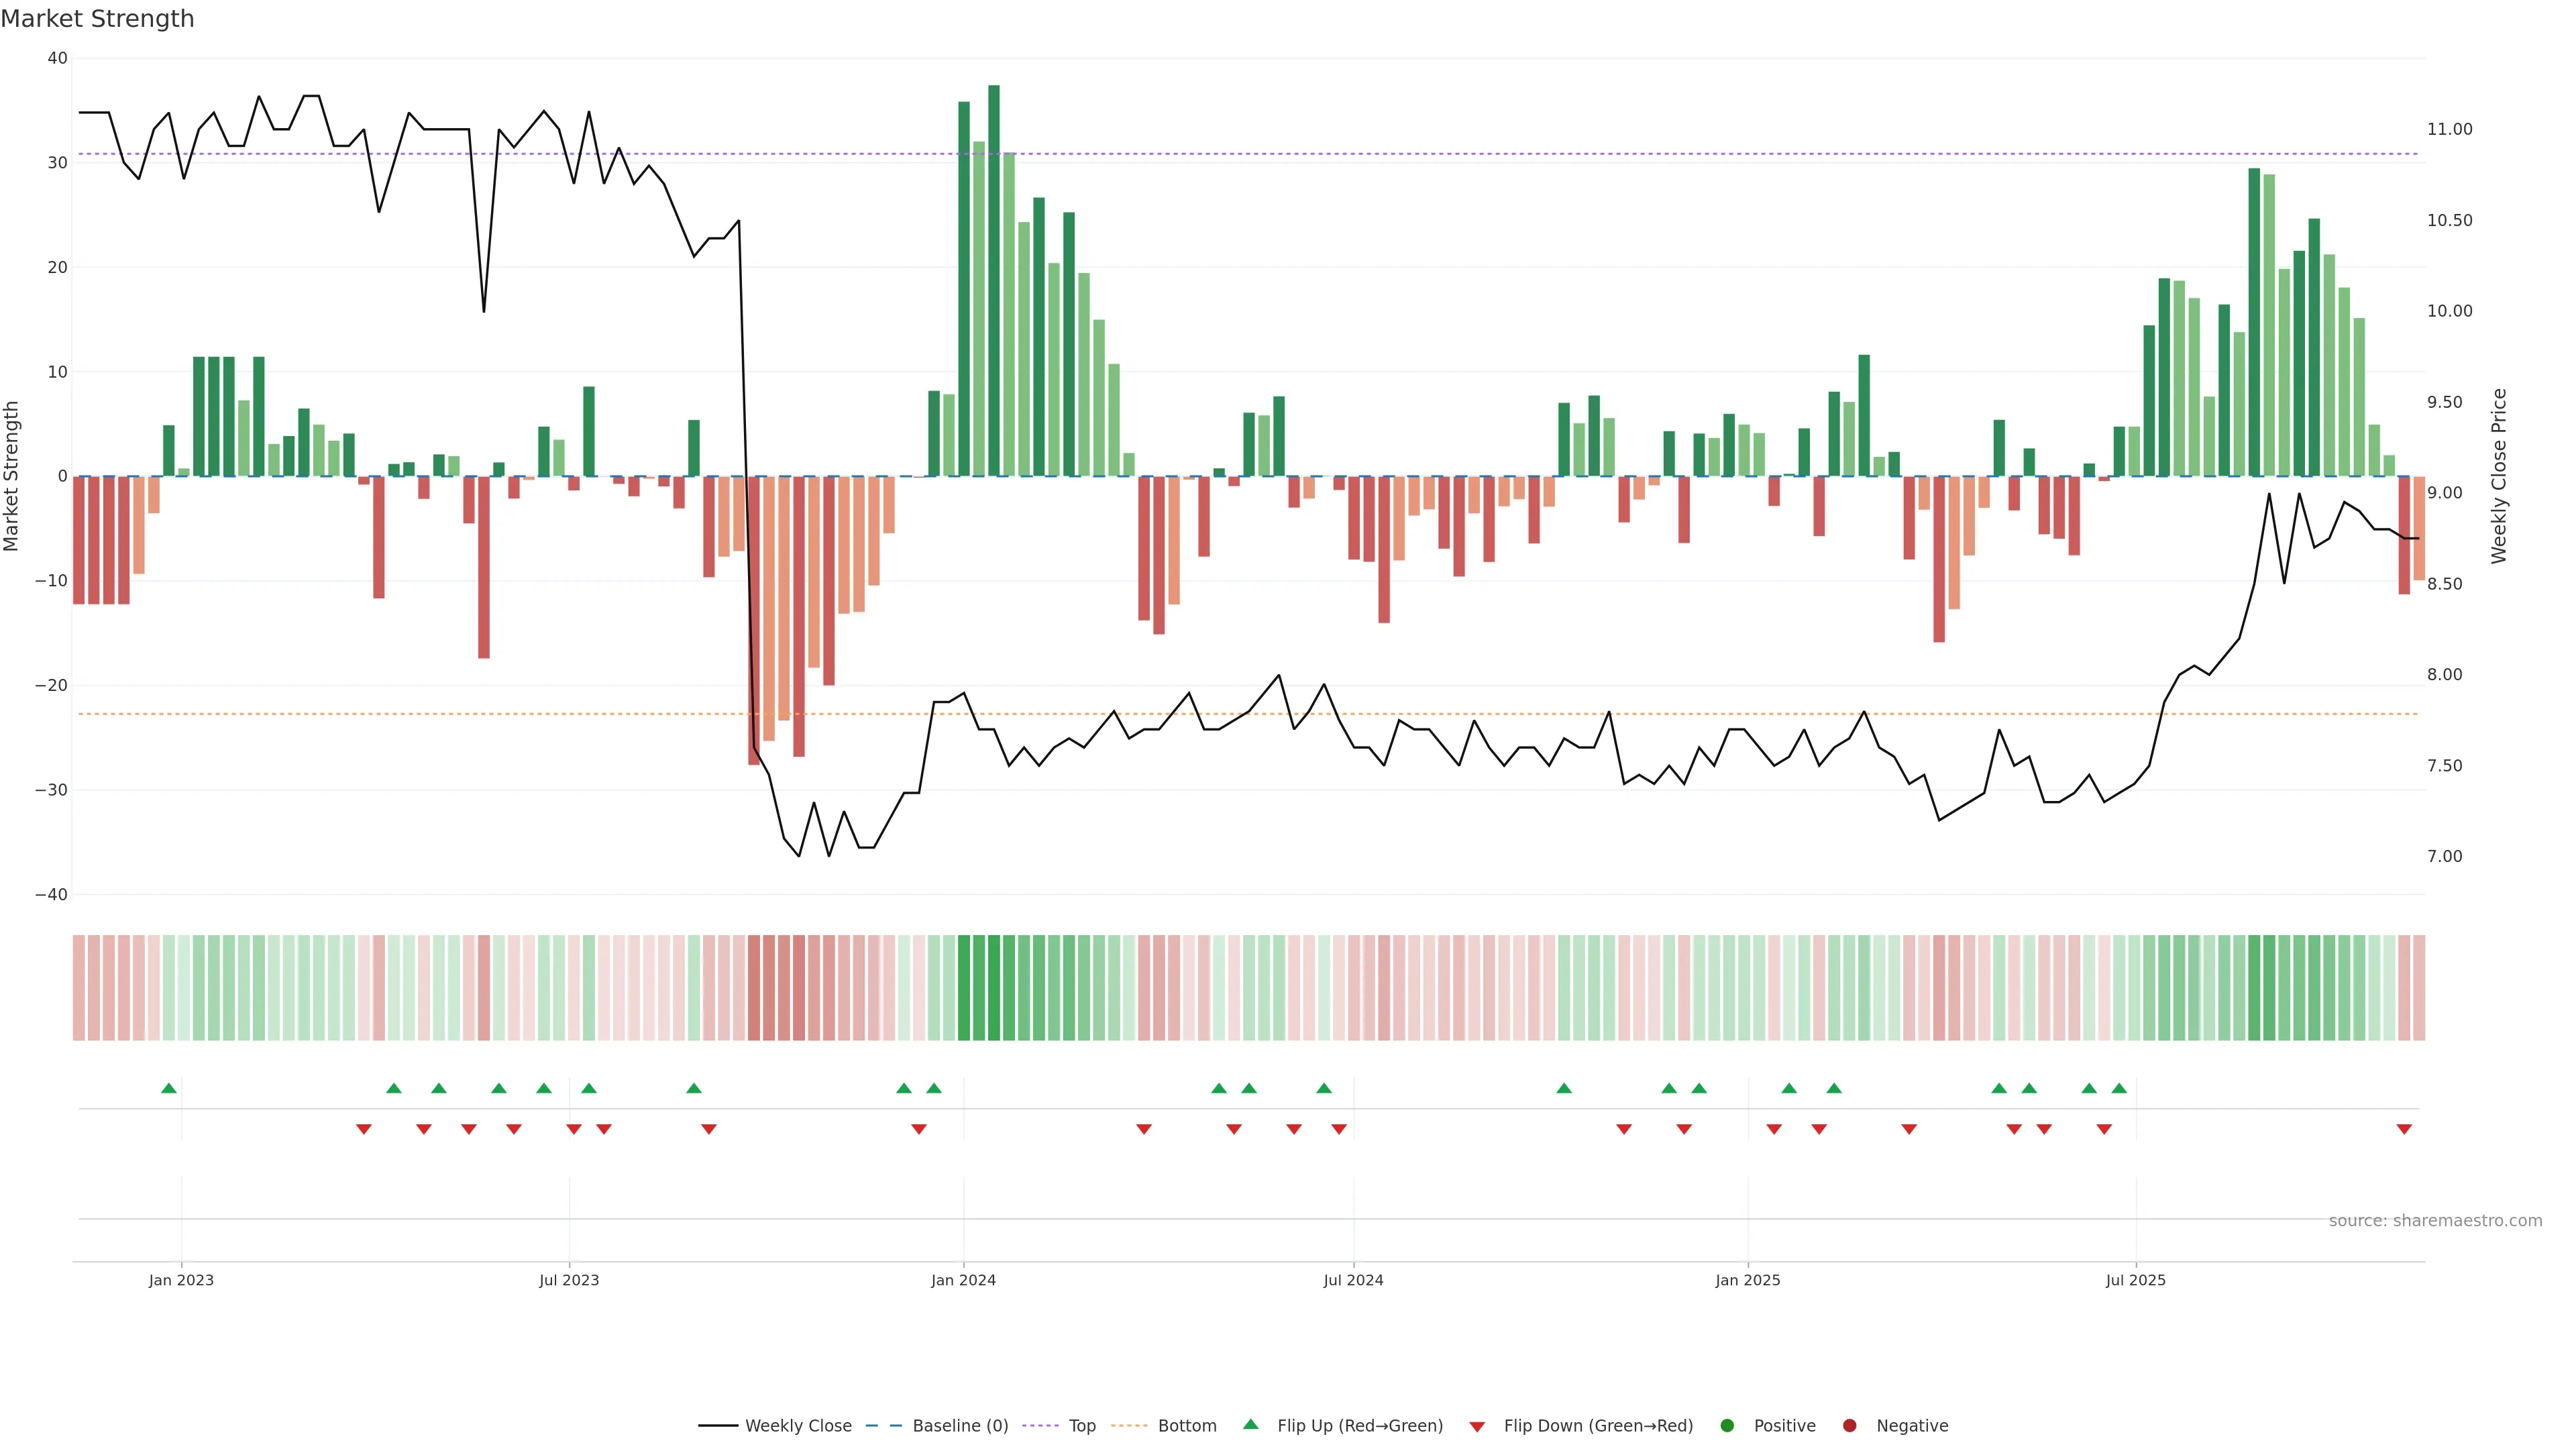Screen dimensions: 2576x1449
Task: Click the rightmost red flip-down triangle marker
Action: pyautogui.click(x=2404, y=1129)
